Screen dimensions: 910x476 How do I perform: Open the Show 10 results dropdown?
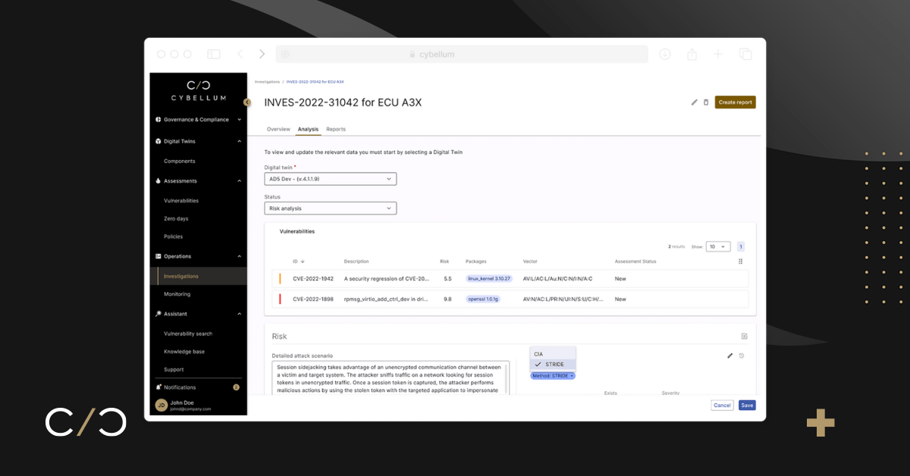717,246
